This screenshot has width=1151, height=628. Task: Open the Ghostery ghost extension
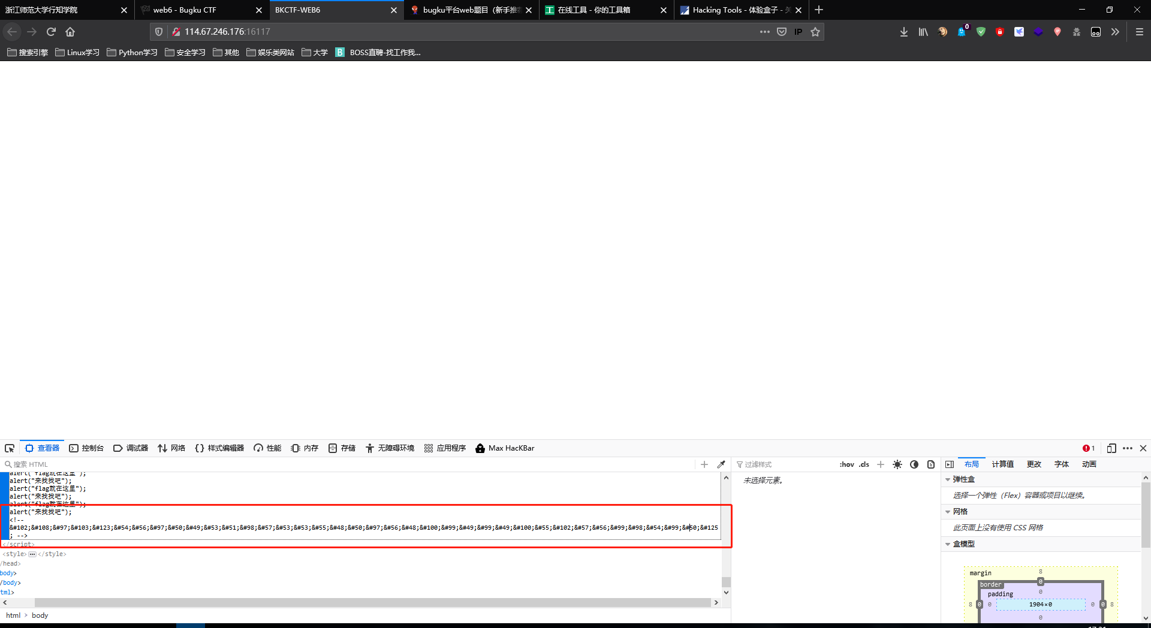point(962,32)
